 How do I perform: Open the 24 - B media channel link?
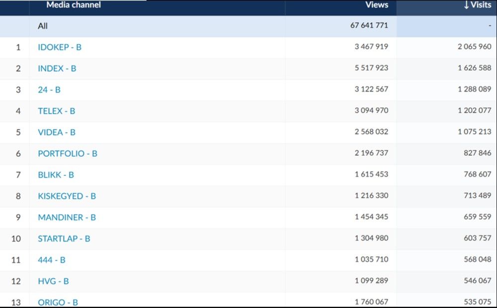[x=49, y=90]
